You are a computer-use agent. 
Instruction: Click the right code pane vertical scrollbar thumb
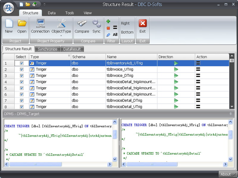(230, 134)
